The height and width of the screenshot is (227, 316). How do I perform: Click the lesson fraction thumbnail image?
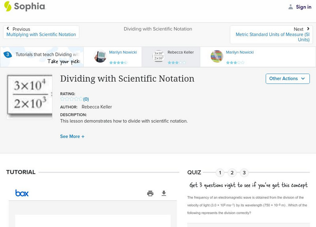[x=30, y=97]
